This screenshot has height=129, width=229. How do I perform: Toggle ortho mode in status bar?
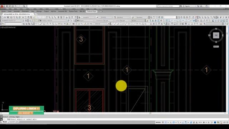coord(171,123)
